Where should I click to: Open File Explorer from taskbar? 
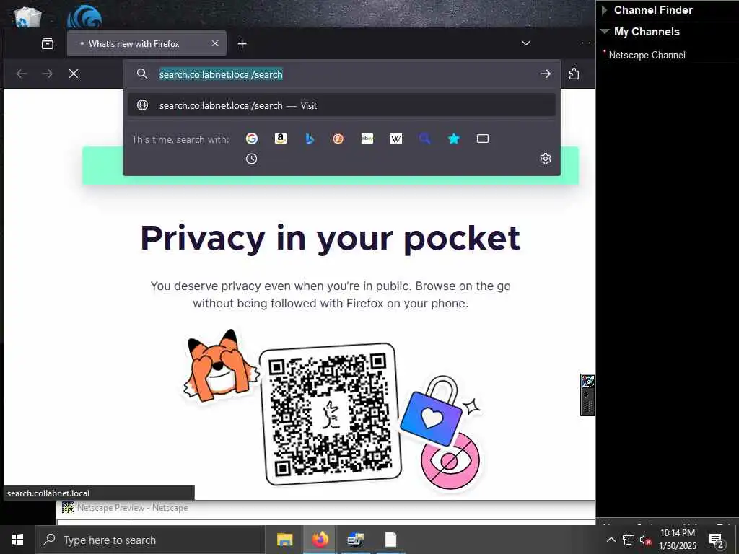tap(284, 540)
